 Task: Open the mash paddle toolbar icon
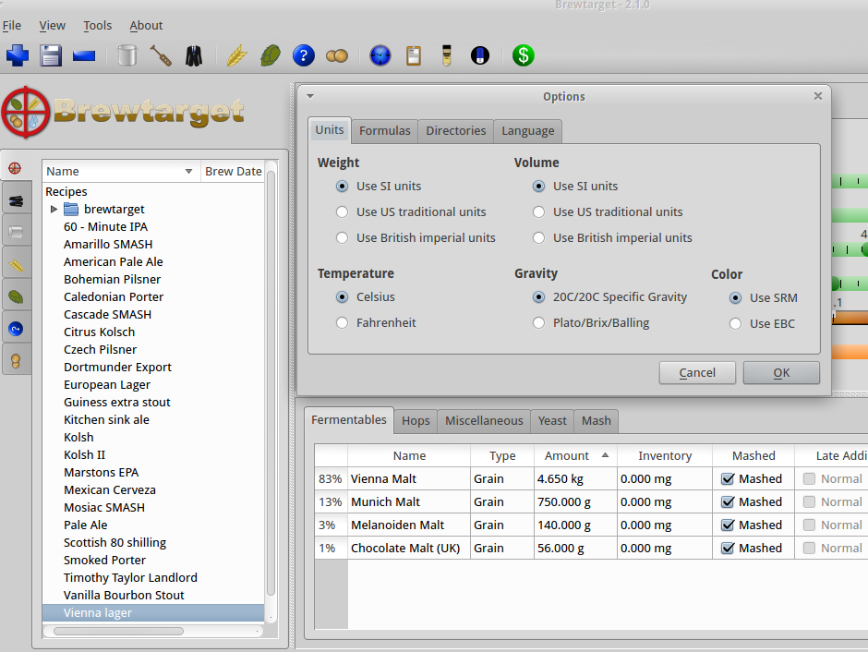161,55
